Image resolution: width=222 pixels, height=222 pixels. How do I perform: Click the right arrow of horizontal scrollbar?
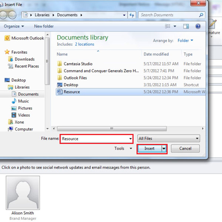coord(203,128)
